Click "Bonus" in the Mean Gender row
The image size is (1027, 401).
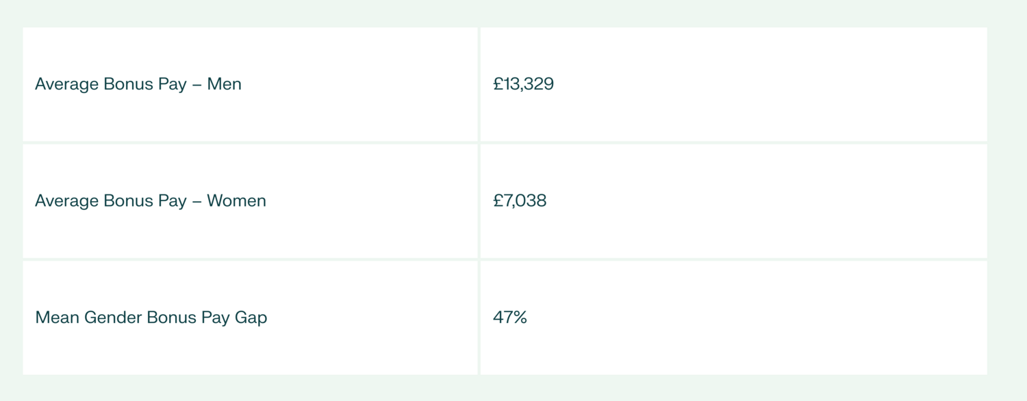[x=171, y=318]
